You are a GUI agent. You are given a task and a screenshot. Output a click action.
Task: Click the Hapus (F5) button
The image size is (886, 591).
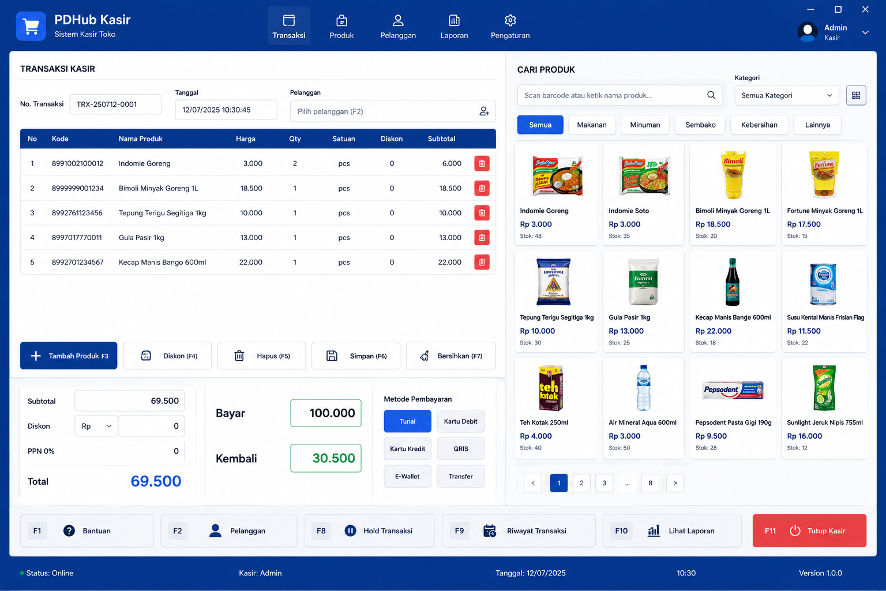click(261, 356)
